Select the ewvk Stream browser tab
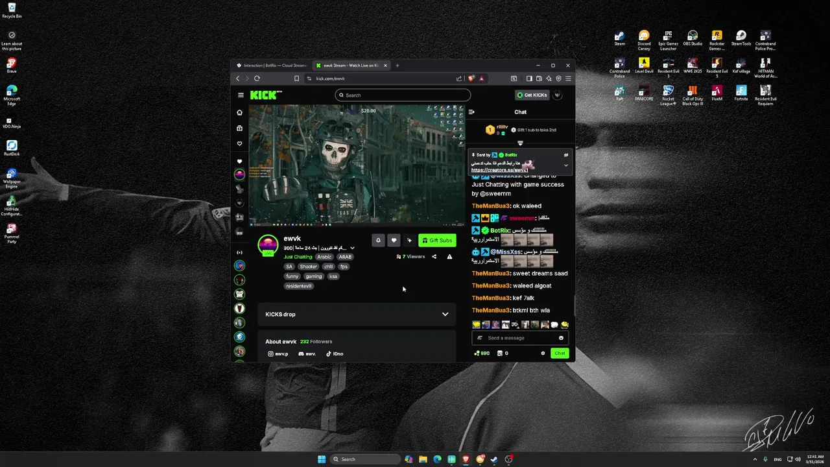 click(351, 66)
